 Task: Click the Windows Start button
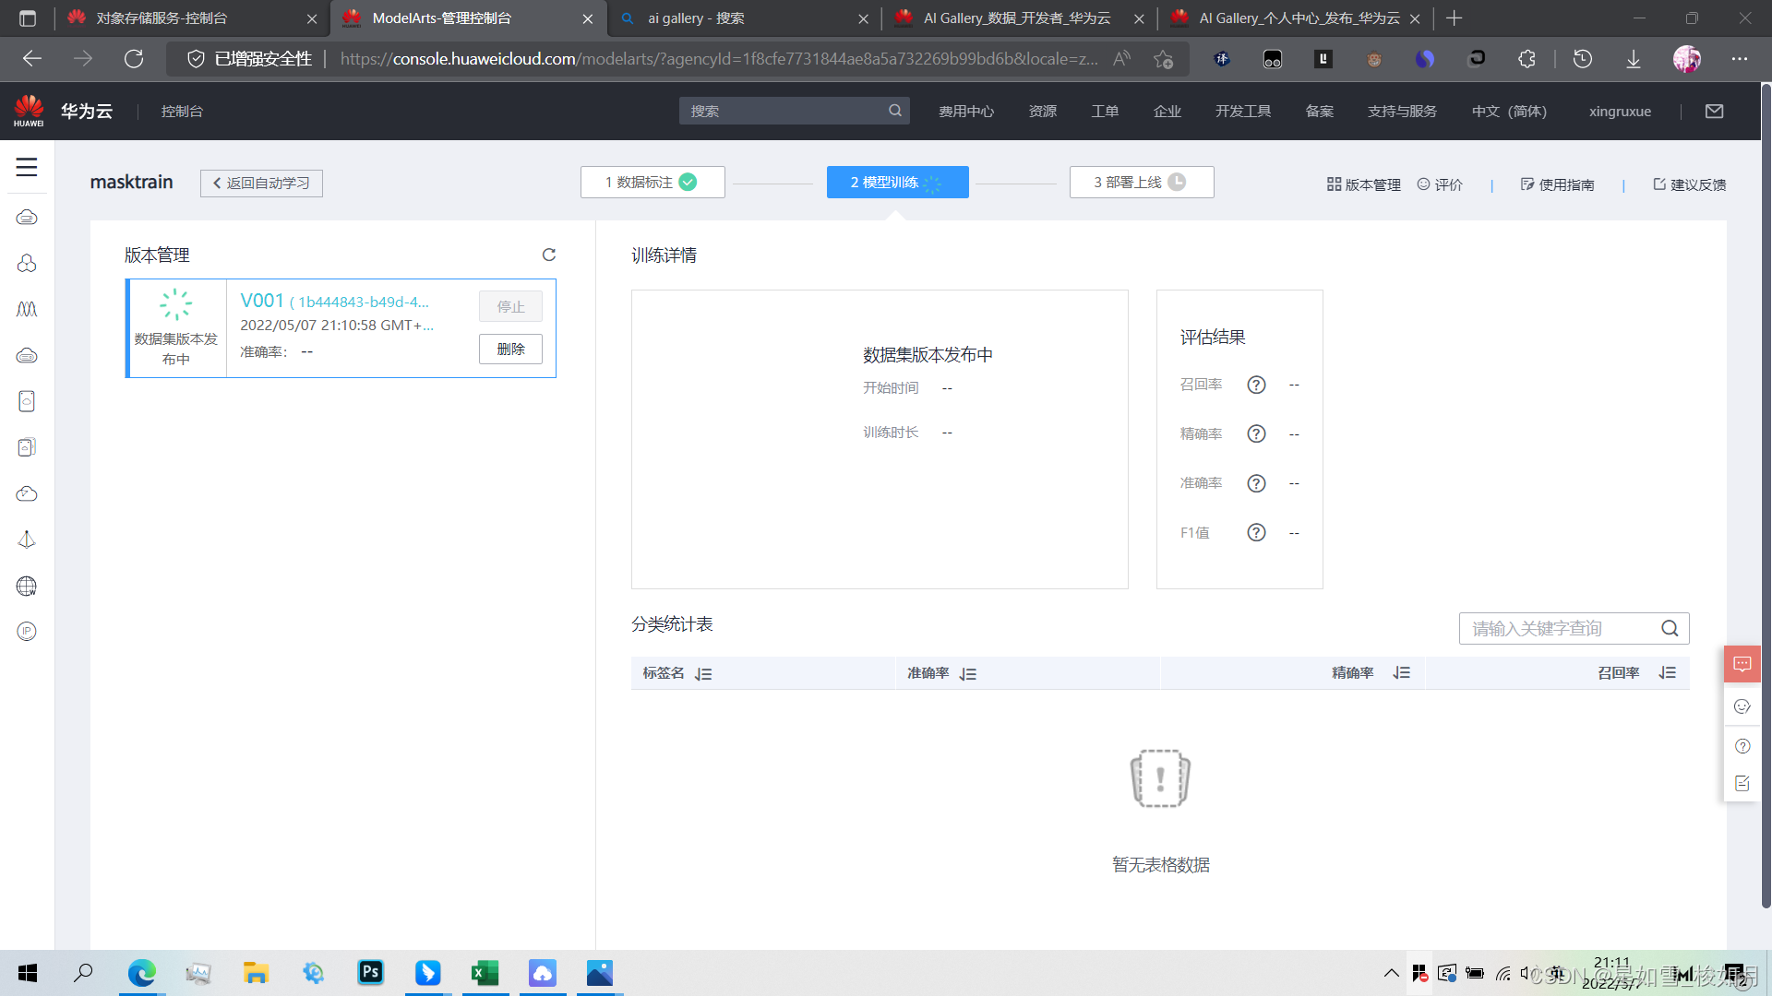28,972
